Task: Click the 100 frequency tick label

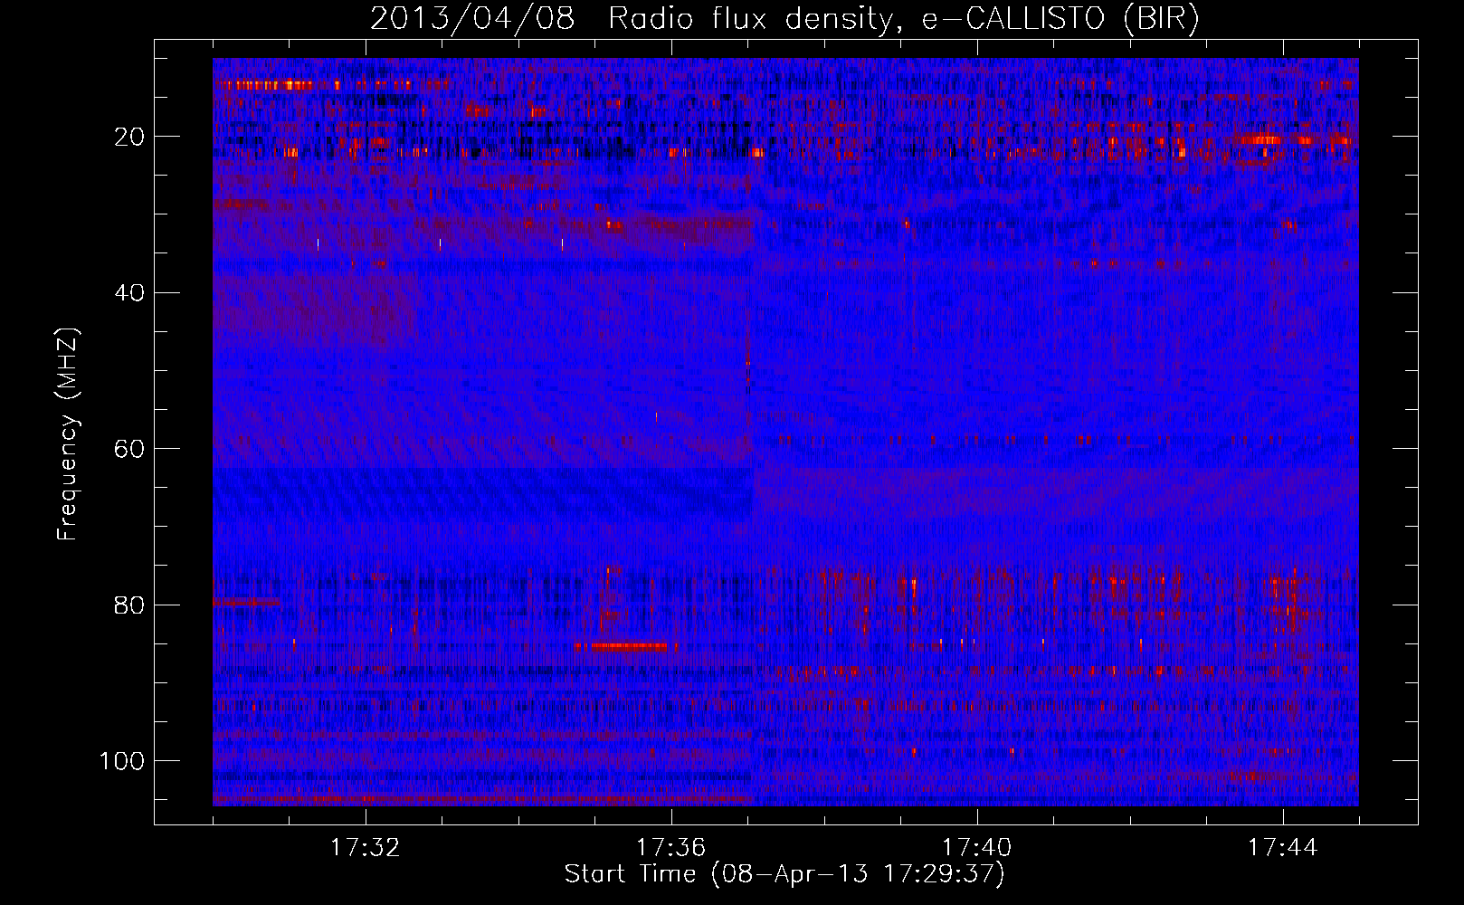Action: point(122,761)
